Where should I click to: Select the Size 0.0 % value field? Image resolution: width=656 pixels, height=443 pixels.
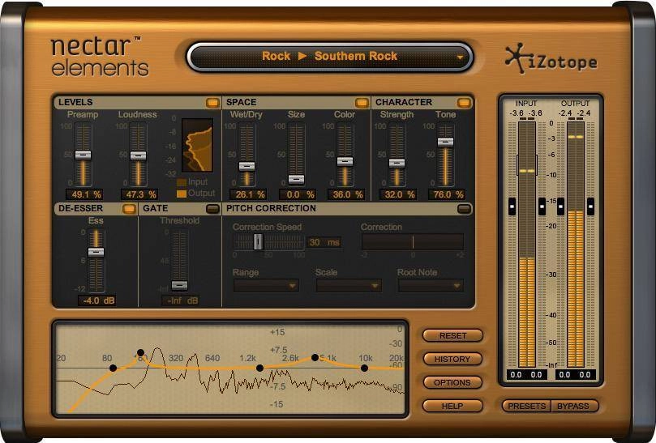pyautogui.click(x=298, y=194)
